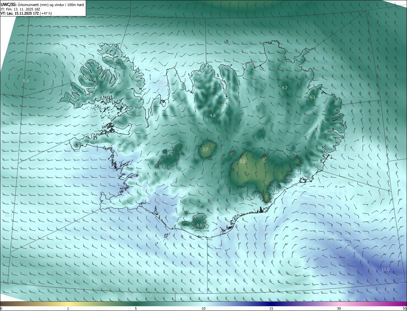This screenshot has width=407, height=311.
Task: Click the color scale tick label "0"
Action: click(x=1, y=308)
